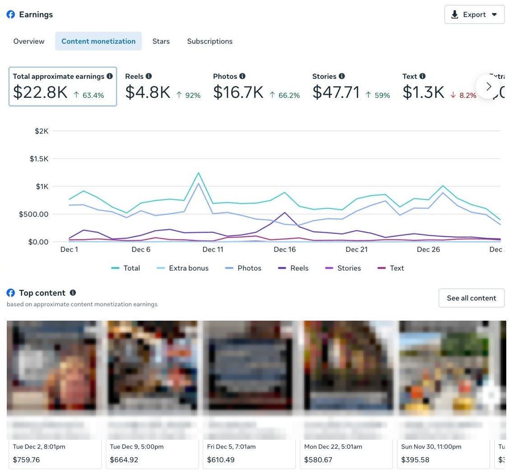Click the info icon beside Reels metric
Screen dimensions: 509x474
click(149, 76)
